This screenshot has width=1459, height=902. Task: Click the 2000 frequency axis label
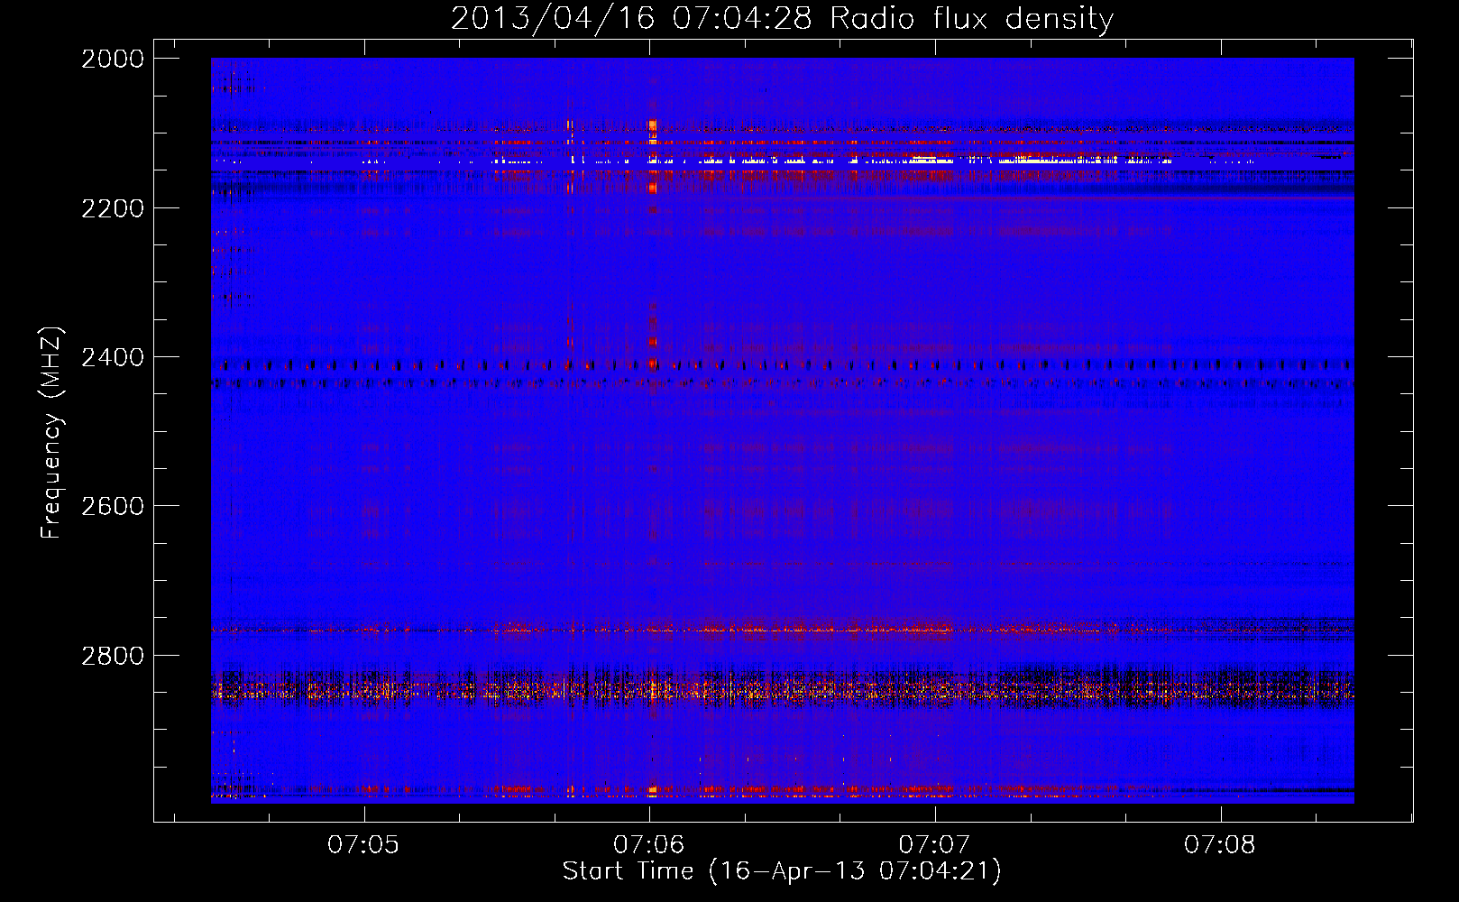coord(113,59)
